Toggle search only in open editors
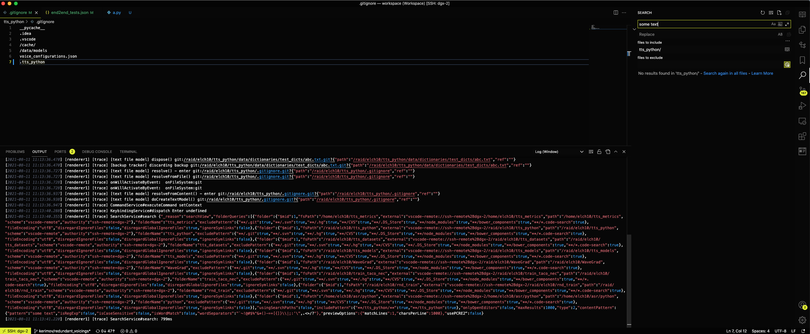The width and height of the screenshot is (810, 334). pos(787,49)
